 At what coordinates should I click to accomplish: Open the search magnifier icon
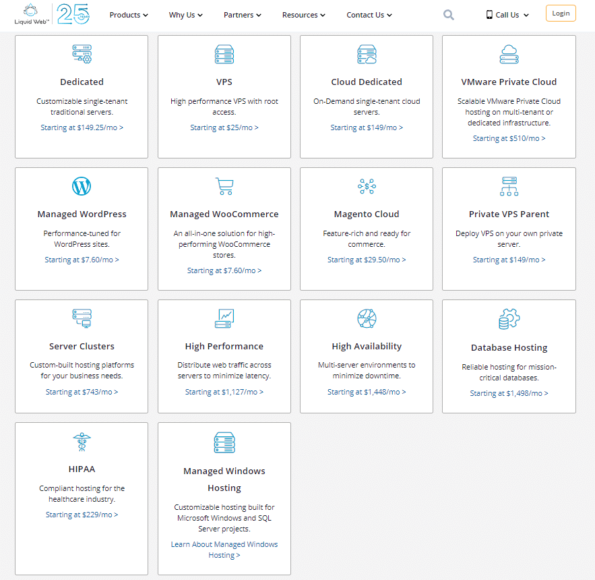(449, 15)
